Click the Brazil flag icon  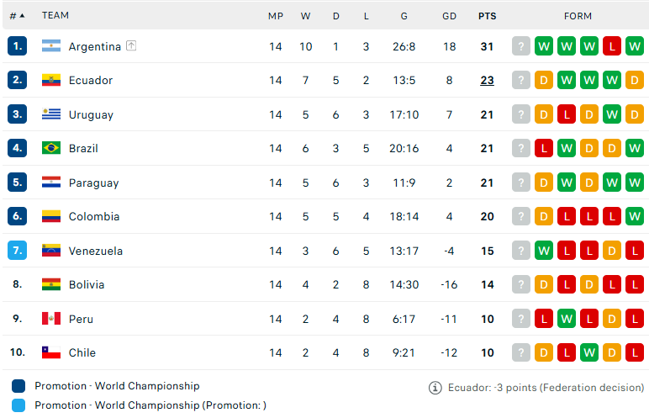point(51,148)
